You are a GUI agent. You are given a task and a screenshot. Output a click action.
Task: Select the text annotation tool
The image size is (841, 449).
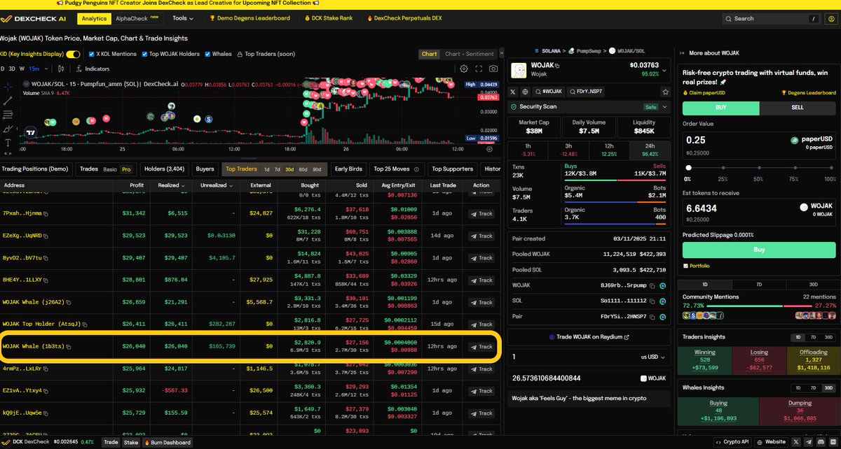tap(8, 143)
